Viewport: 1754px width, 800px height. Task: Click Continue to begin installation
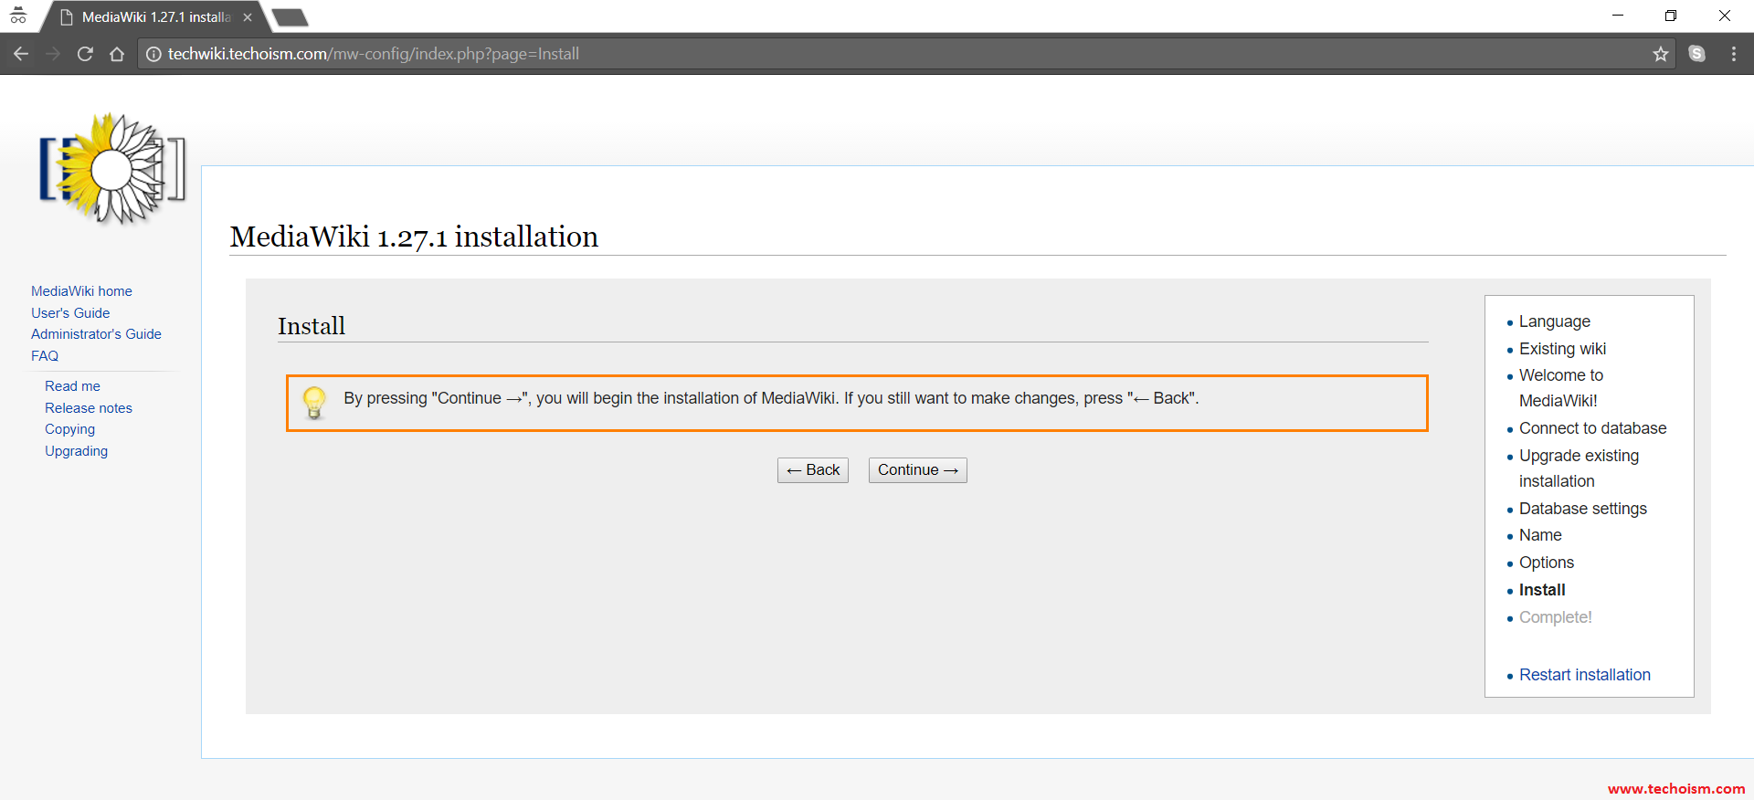click(917, 470)
